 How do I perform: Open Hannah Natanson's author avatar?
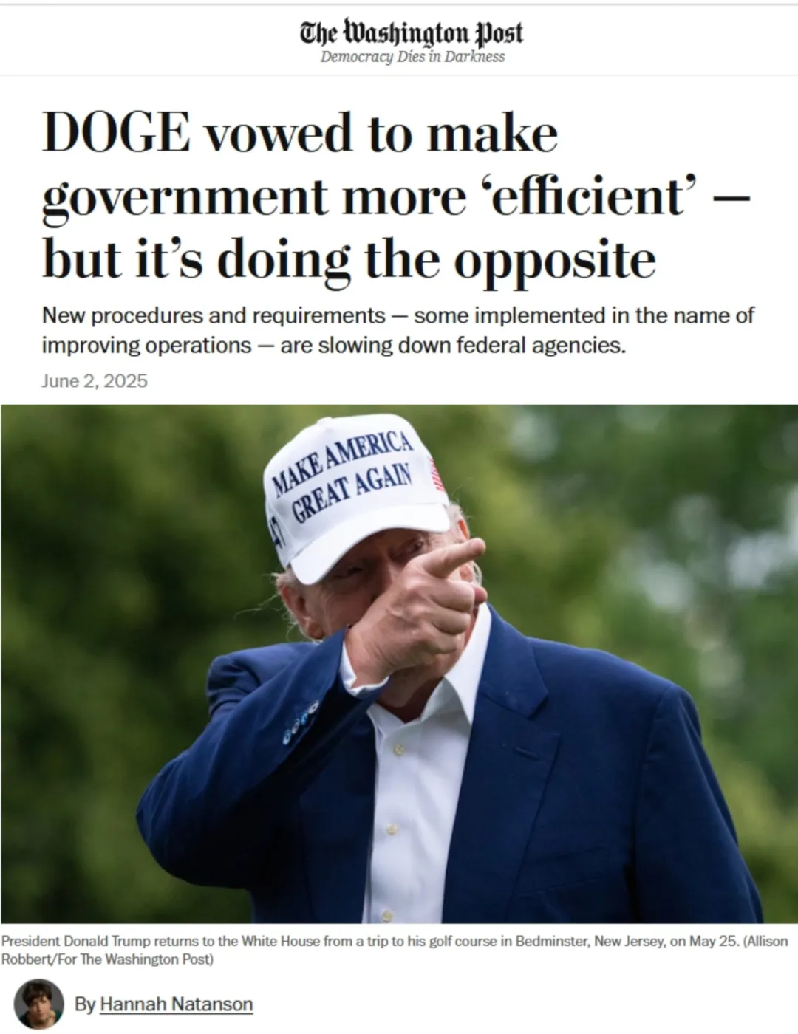pyautogui.click(x=38, y=1004)
